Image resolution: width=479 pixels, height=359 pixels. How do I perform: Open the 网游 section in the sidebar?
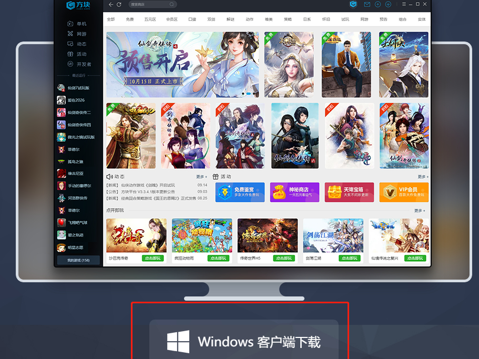pos(77,34)
